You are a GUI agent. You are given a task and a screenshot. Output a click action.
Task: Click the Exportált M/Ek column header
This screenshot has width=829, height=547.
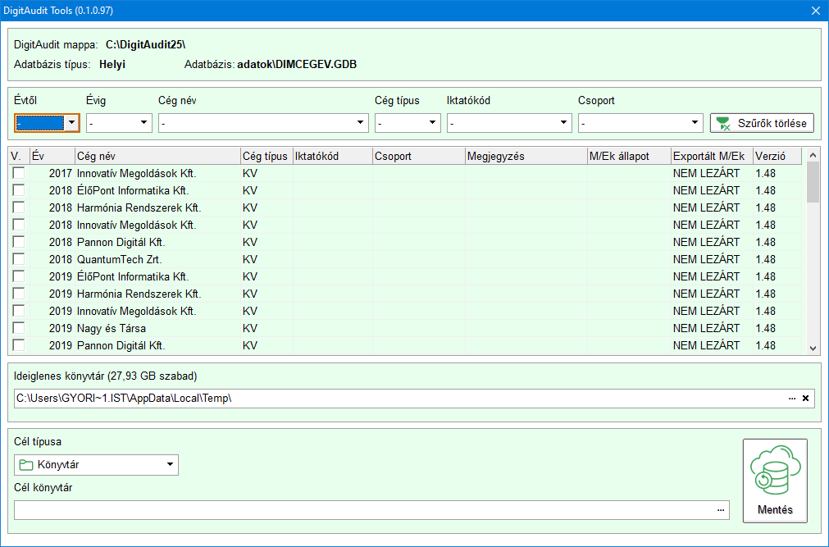713,156
